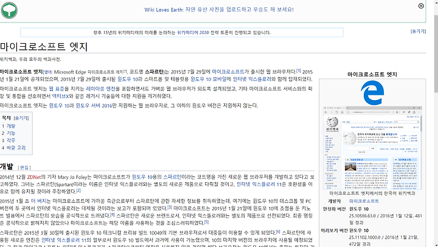Click footnote reference [4]
Image resolution: width=438 pixels, height=247 pixels.
[113, 214]
